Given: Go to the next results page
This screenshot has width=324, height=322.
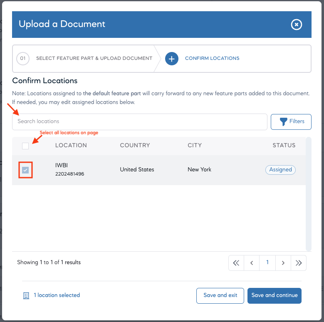Looking at the screenshot, I should pyautogui.click(x=283, y=263).
